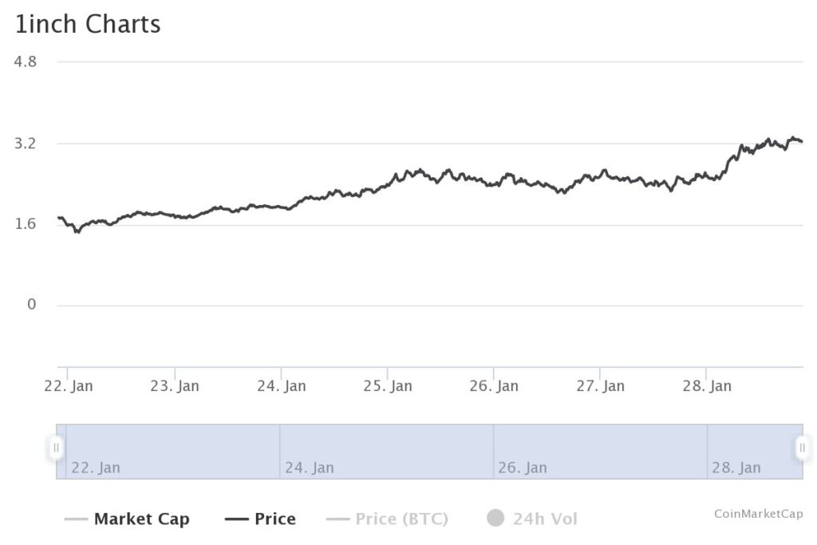
Task: Click 24. Jan inside the range navigator
Action: pos(310,468)
